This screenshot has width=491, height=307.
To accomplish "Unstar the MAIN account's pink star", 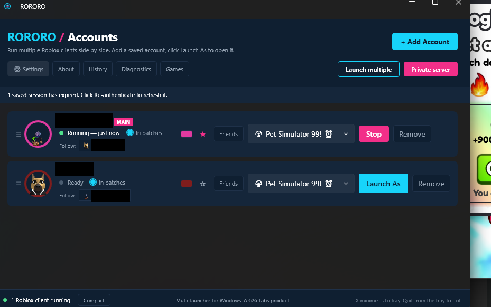I will pos(203,134).
